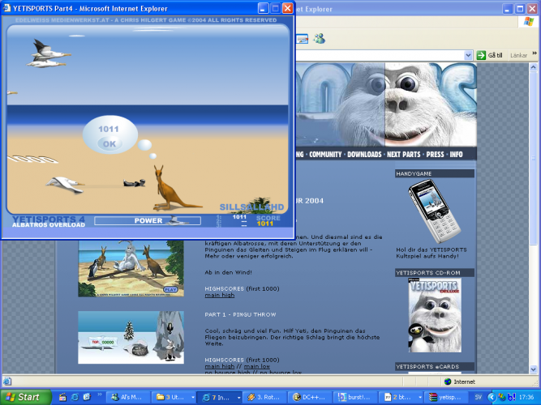This screenshot has width=541, height=405.
Task: Click the POWER bar in the game
Action: tap(148, 220)
